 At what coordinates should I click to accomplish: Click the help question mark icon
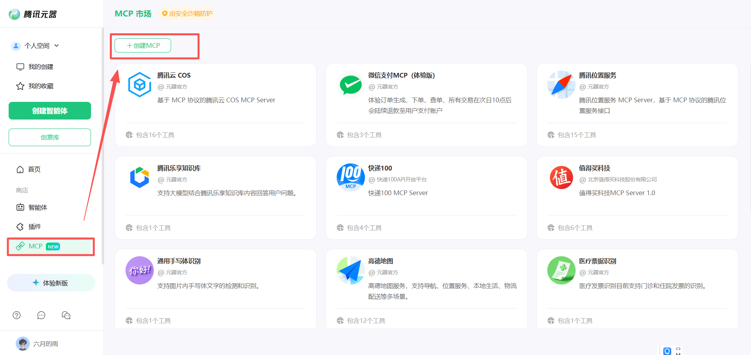(x=16, y=315)
